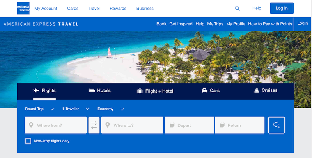This screenshot has width=312, height=158.
Task: Swap origin and destination arrows
Action: 94,125
